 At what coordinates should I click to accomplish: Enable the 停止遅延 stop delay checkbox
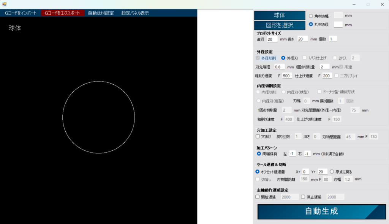(302, 197)
